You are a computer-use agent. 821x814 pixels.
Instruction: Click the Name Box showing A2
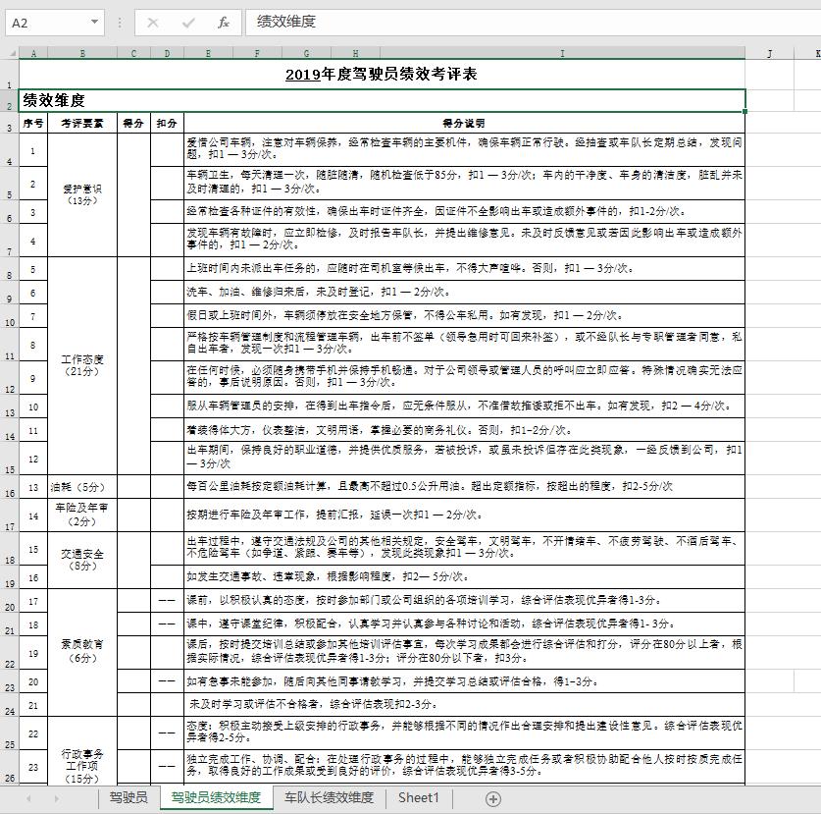(44, 22)
